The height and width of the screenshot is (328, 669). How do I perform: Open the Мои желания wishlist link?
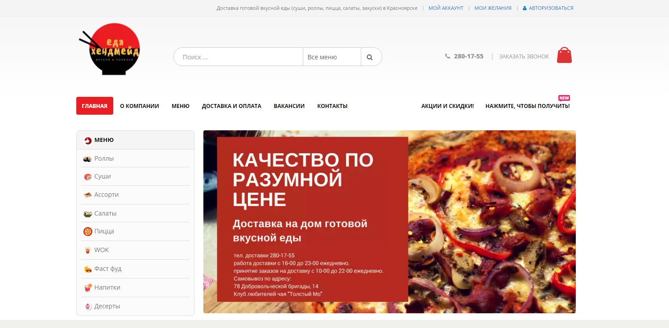click(x=493, y=8)
